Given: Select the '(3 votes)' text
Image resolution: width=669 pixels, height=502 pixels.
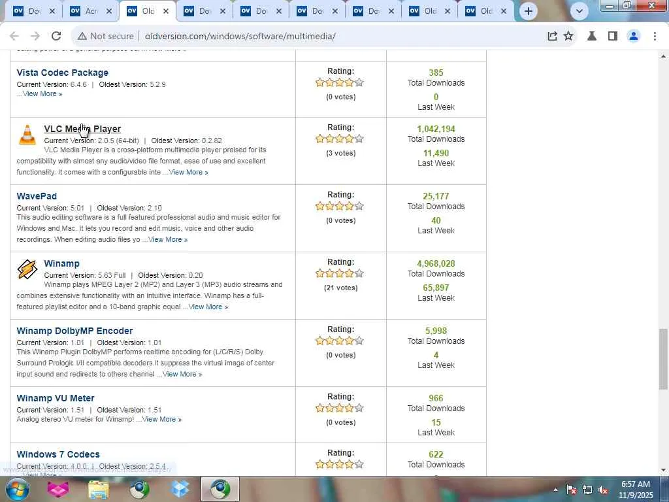Looking at the screenshot, I should tap(340, 153).
